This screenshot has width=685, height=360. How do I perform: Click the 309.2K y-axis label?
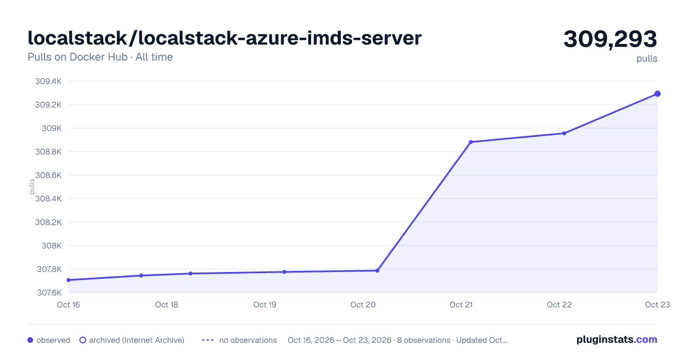coord(49,105)
